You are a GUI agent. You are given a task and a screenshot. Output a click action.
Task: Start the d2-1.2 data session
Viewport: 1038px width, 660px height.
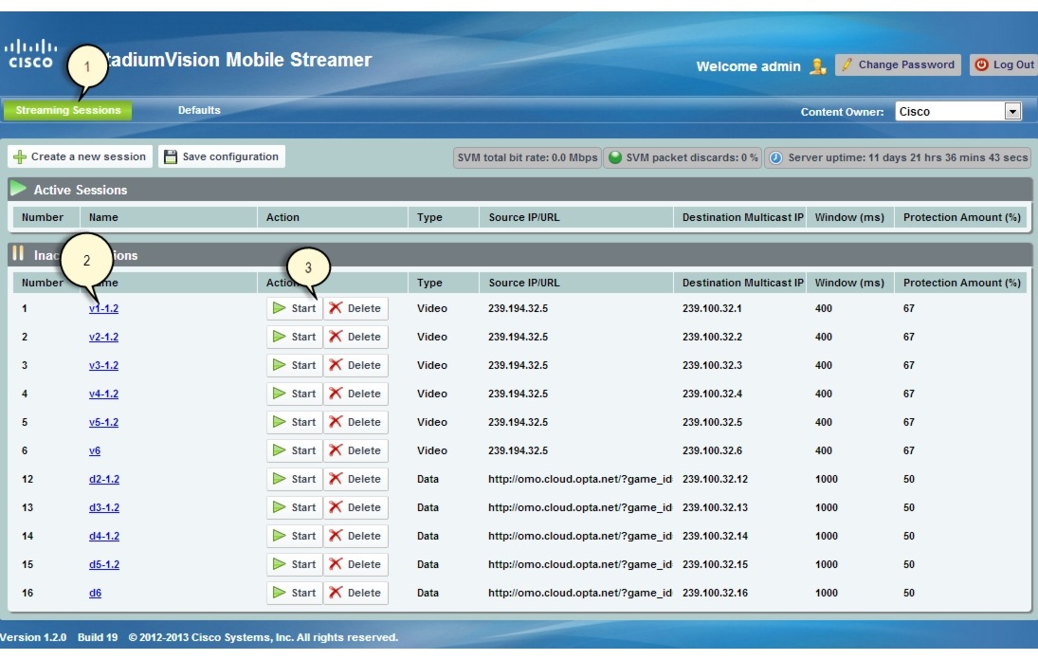[279, 478]
